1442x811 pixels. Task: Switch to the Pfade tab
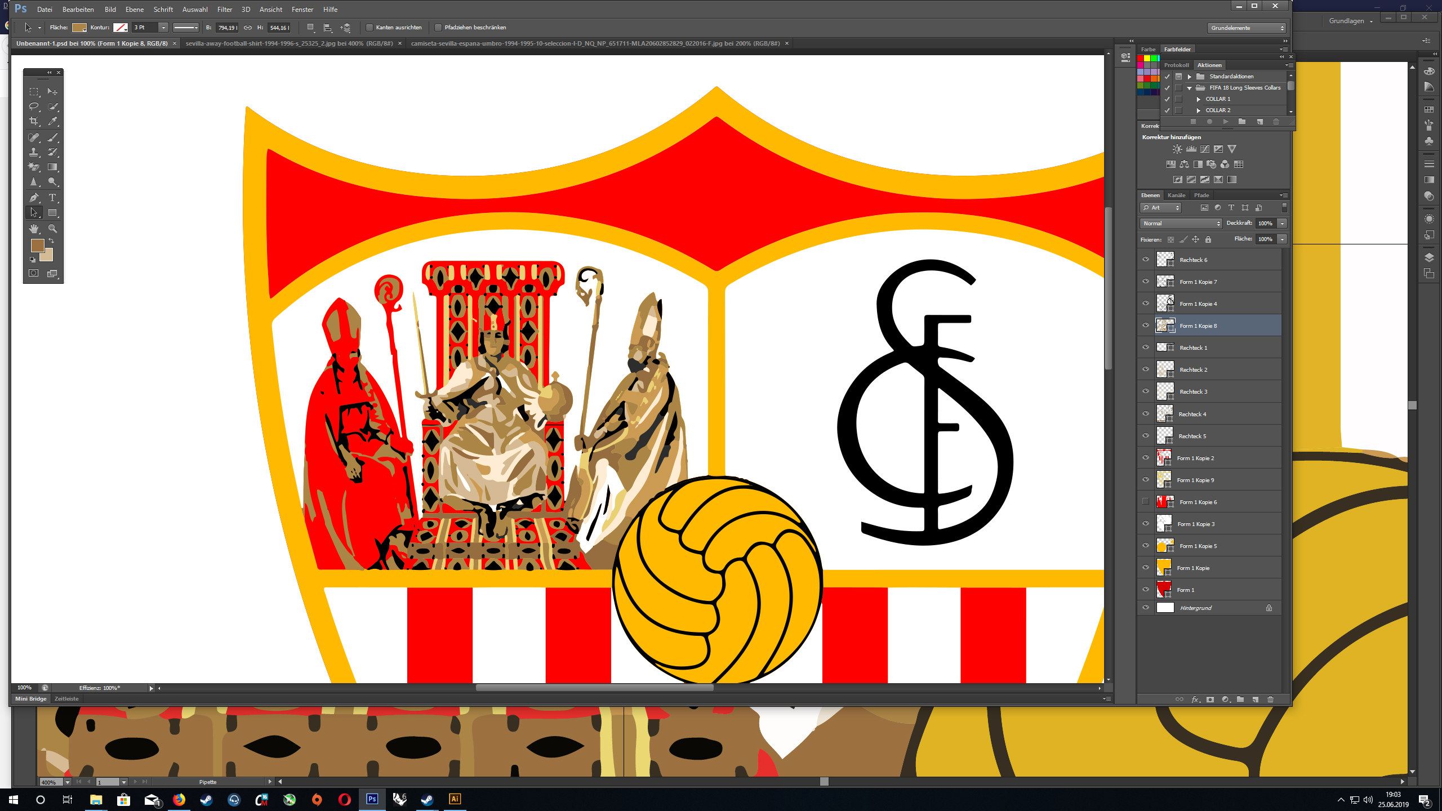1201,195
